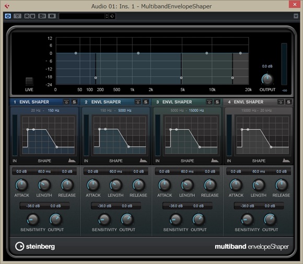Click band 4 OUTPUT knob
This screenshot has height=264, width=303.
coord(270,220)
